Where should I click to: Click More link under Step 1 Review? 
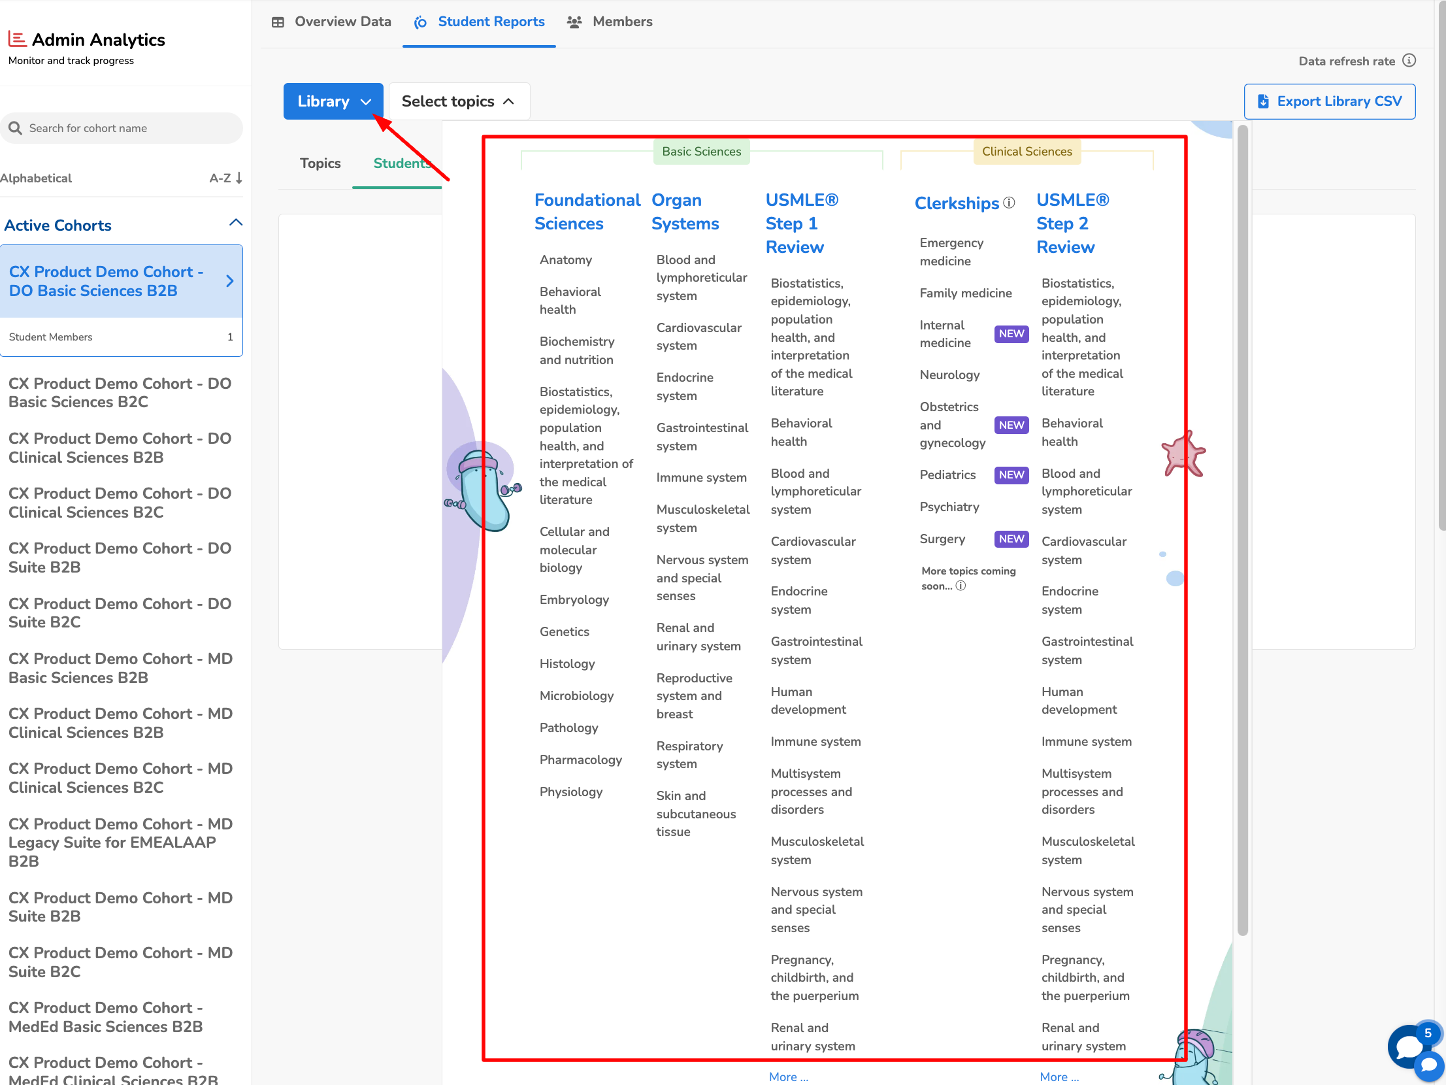point(789,1077)
